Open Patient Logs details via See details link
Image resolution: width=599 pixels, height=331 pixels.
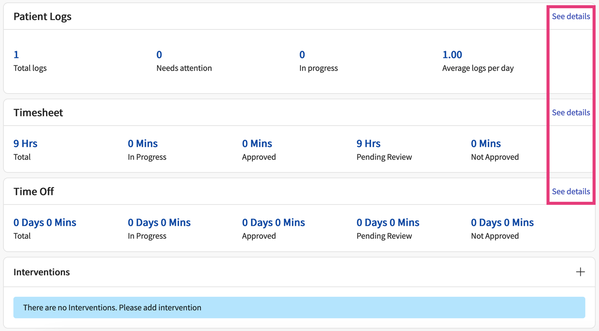click(x=571, y=16)
